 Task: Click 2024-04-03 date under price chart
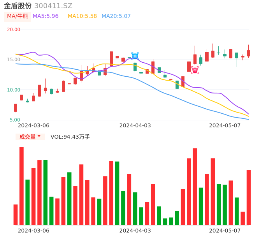(135, 125)
